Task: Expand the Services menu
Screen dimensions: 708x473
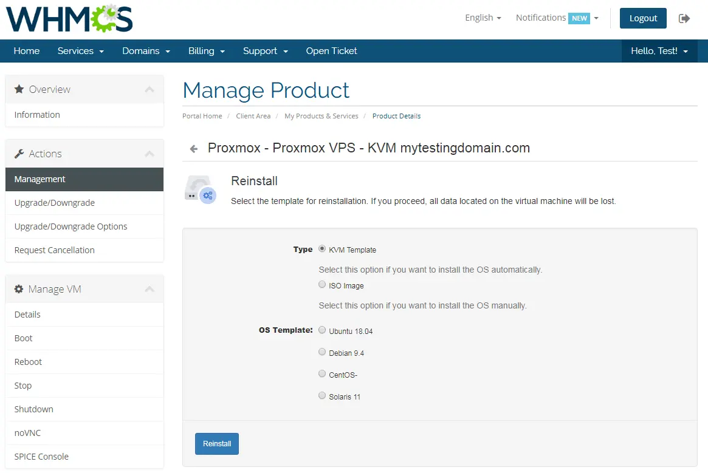Action: coord(80,51)
